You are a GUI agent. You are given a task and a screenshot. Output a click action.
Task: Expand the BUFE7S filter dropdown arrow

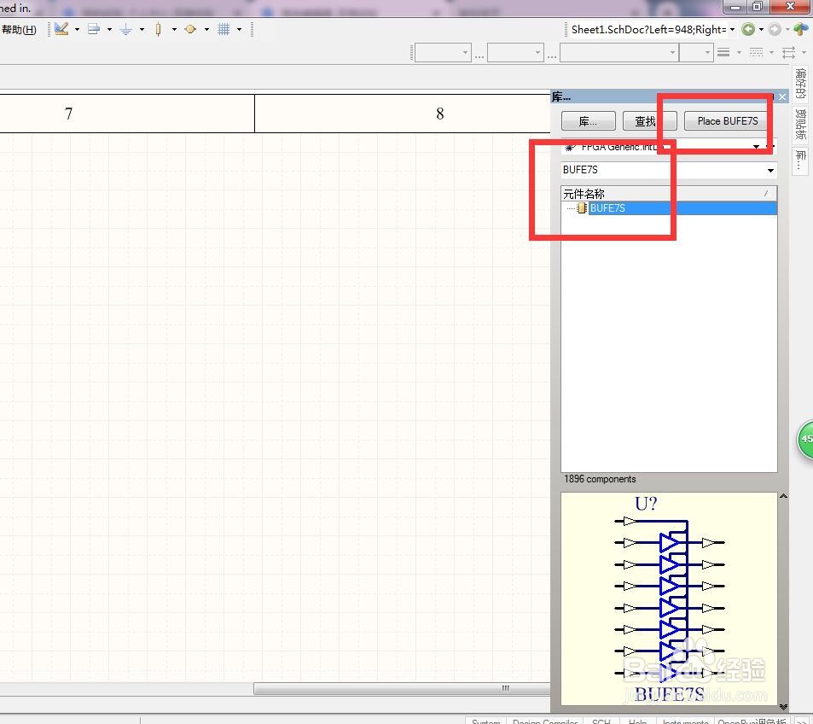point(770,170)
